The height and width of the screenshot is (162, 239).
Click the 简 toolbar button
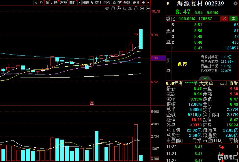pyautogui.click(x=47, y=3)
